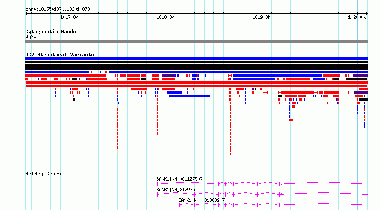
Task: Click the 101700k ruler tick label
Action: pyautogui.click(x=69, y=17)
